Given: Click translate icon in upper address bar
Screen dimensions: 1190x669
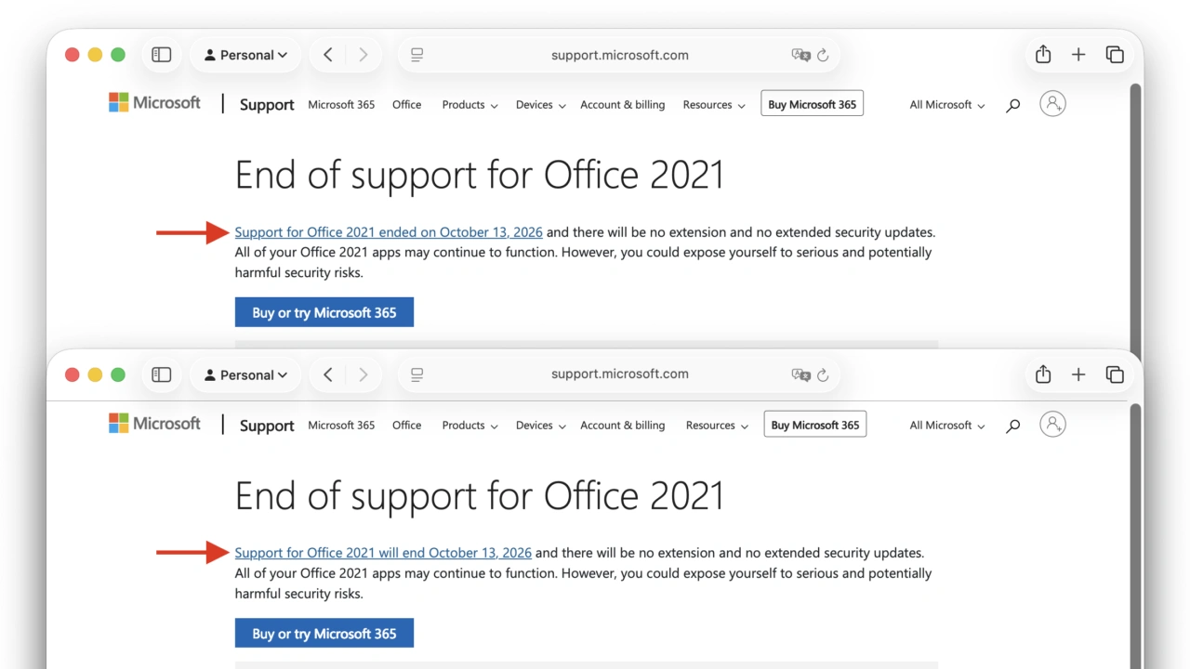Looking at the screenshot, I should pyautogui.click(x=800, y=55).
